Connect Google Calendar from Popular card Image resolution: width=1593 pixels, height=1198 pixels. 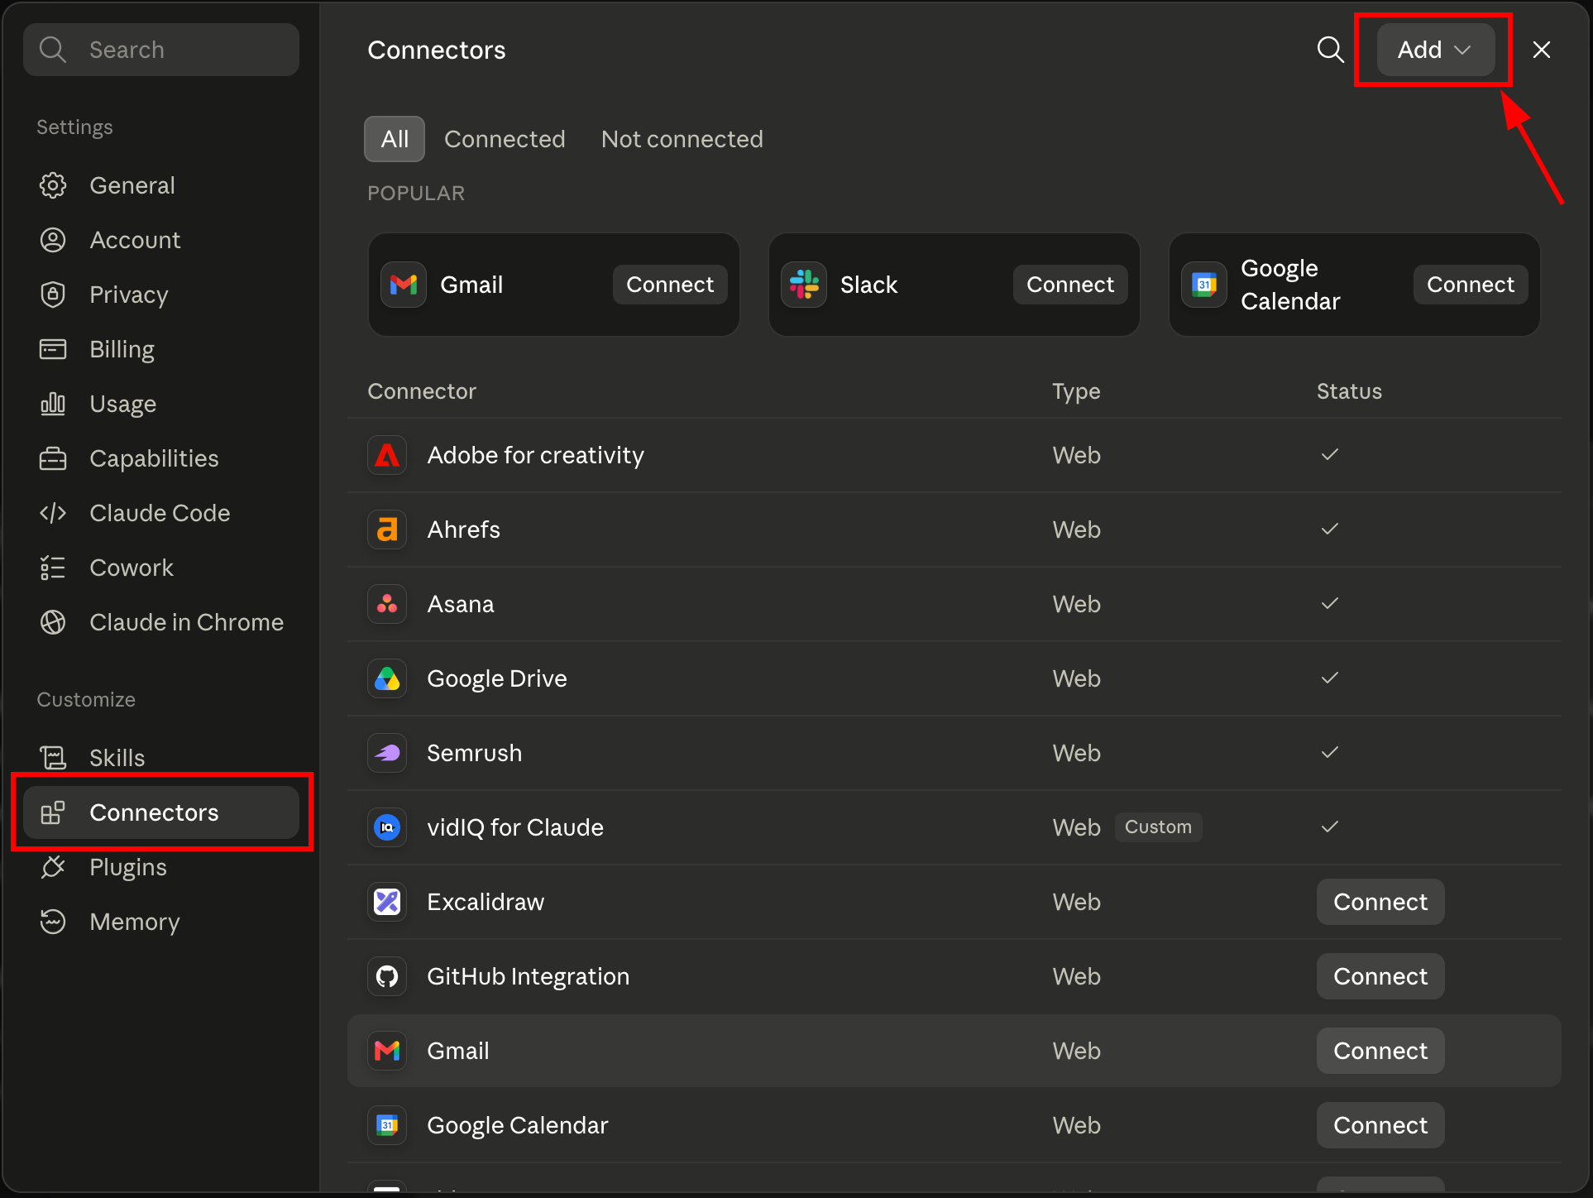[x=1471, y=285]
